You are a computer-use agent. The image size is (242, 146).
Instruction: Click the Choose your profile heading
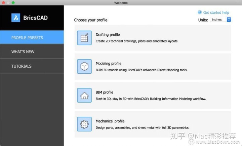pos(91,20)
